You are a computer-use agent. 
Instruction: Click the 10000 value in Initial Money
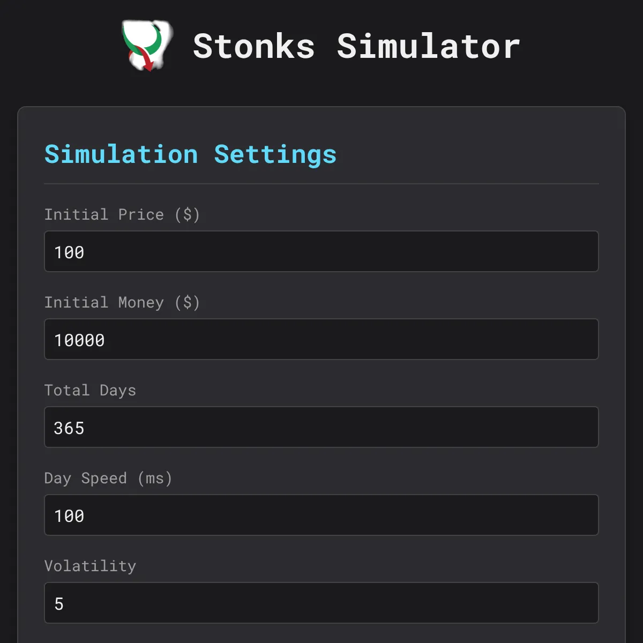[x=79, y=340]
